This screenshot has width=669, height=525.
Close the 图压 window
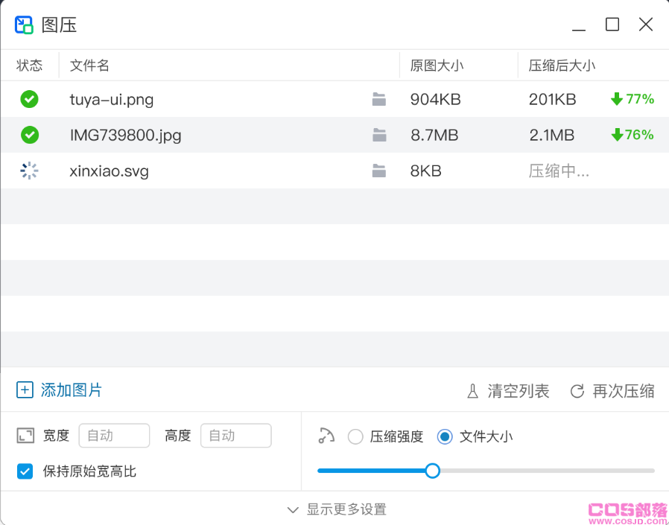click(x=646, y=25)
